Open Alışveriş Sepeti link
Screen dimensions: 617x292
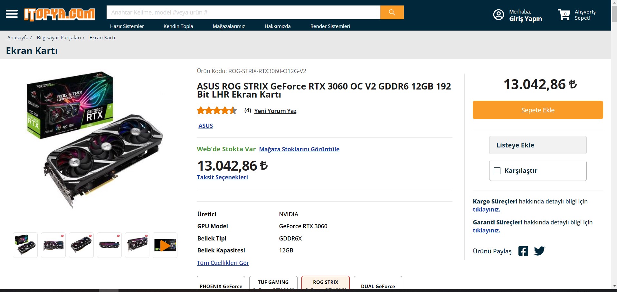585,15
